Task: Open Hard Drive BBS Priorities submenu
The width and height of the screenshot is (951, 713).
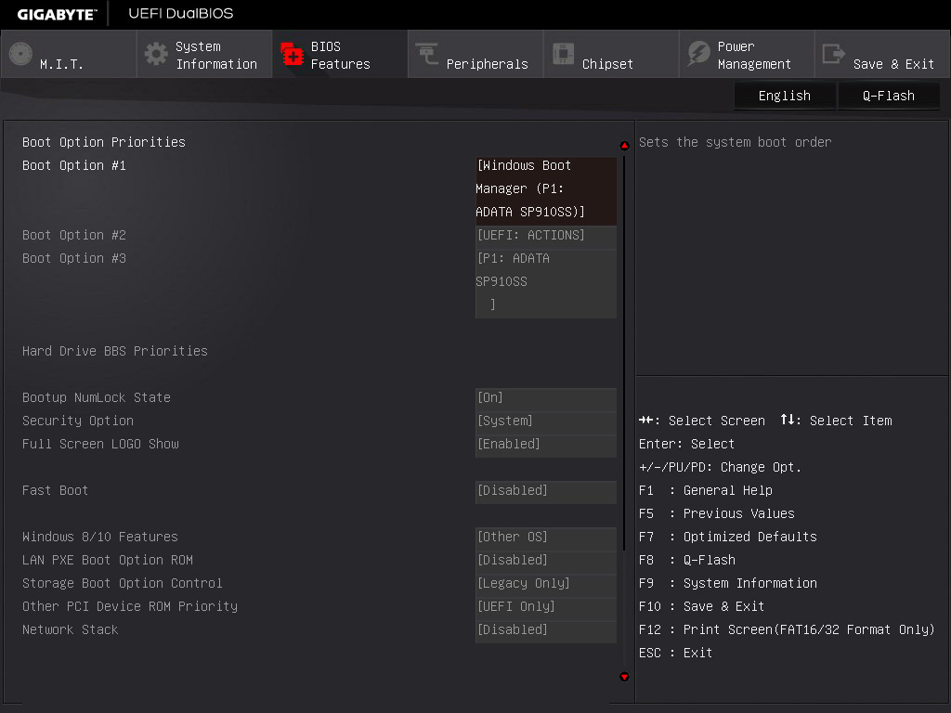Action: 114,351
